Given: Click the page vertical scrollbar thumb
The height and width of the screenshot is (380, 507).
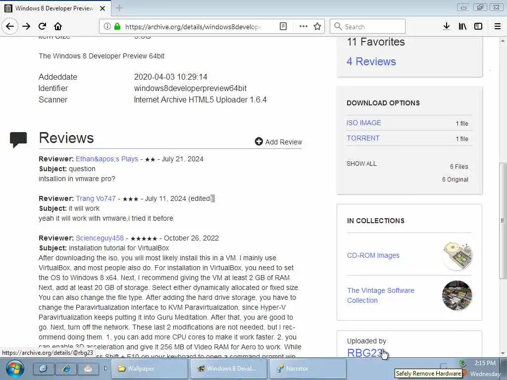Looking at the screenshot, I should tap(502, 220).
